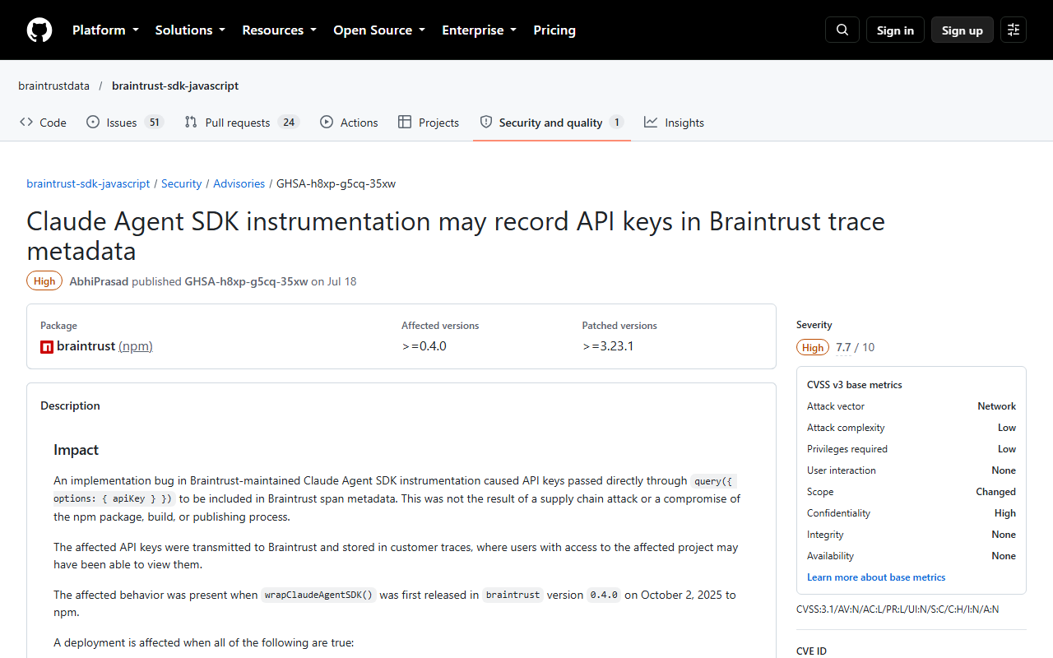Click the Pull requests count badge 24
This screenshot has width=1053, height=658.
point(288,122)
